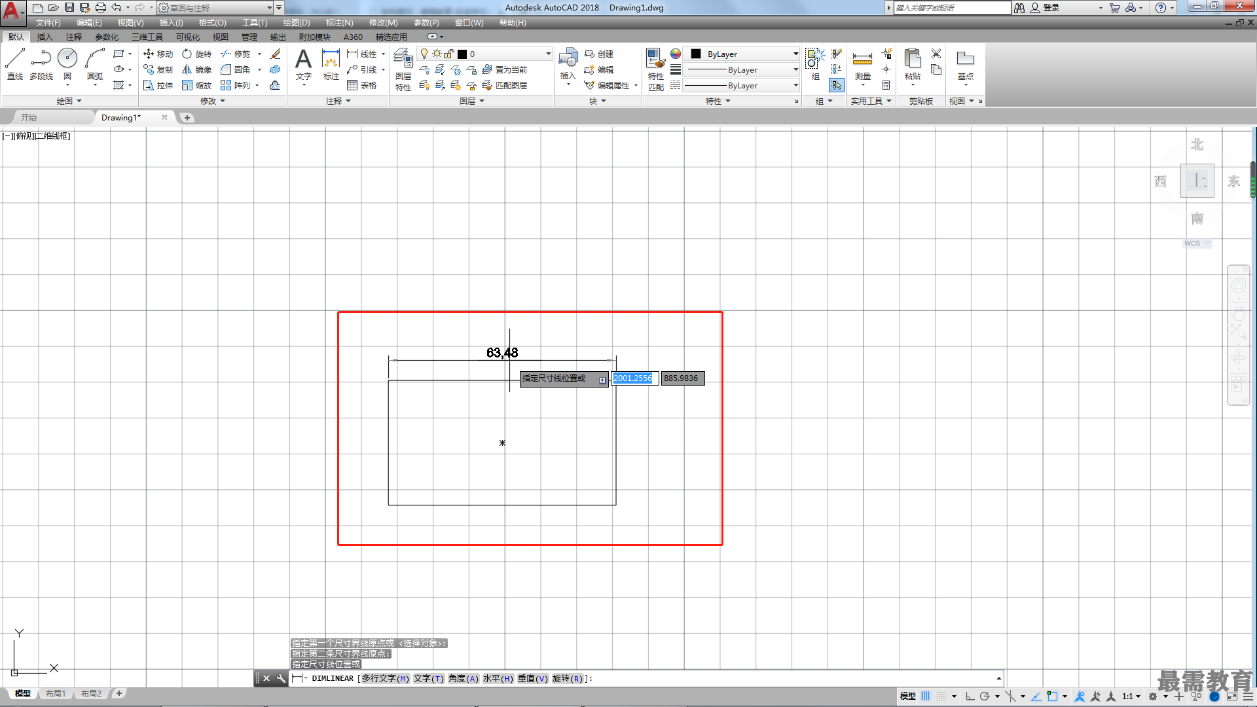Open the 标注(N) menu

(x=339, y=22)
